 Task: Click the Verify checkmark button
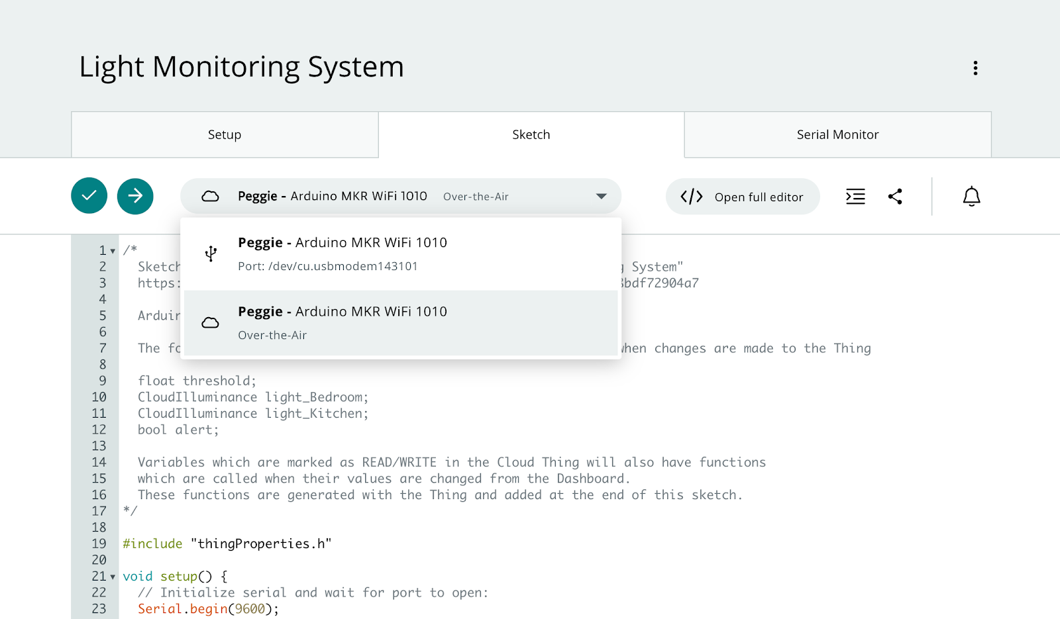[x=89, y=196]
